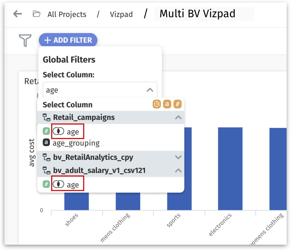The image size is (291, 251).
Task: Toggle the orange a badge to filter text columns
Action: (167, 104)
